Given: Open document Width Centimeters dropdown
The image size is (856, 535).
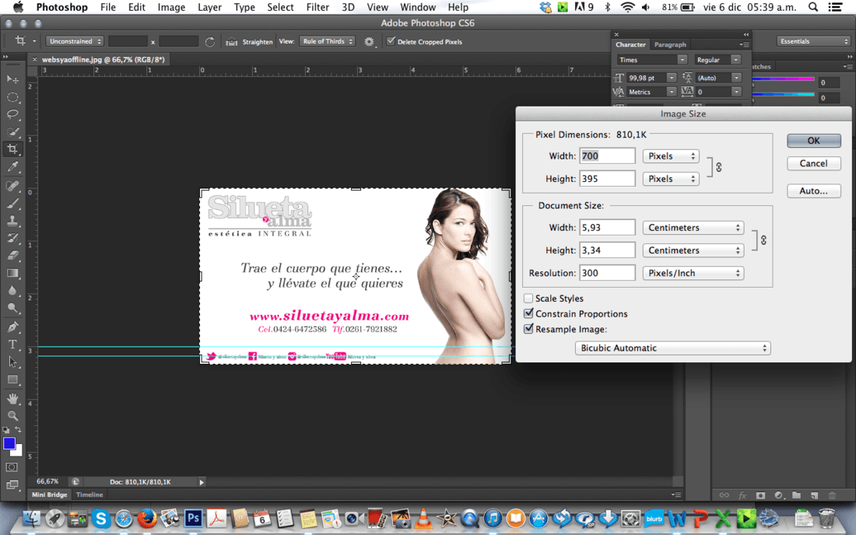Looking at the screenshot, I should (693, 227).
